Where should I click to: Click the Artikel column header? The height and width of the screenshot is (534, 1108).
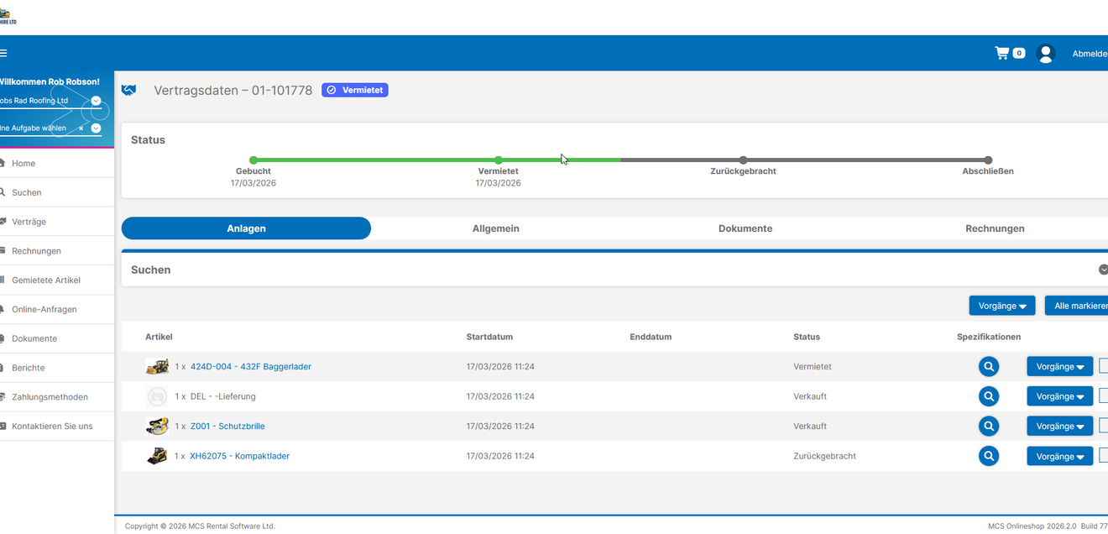(159, 337)
